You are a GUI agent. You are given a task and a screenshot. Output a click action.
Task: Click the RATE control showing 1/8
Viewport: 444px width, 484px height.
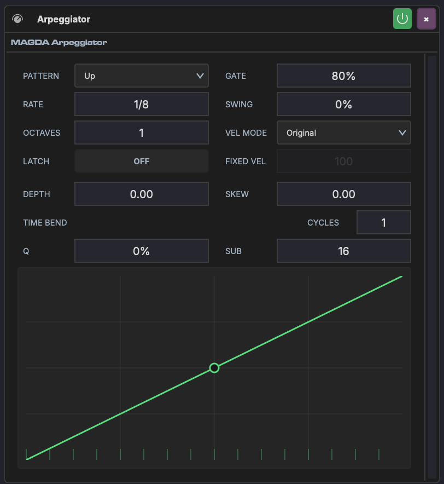click(x=141, y=104)
